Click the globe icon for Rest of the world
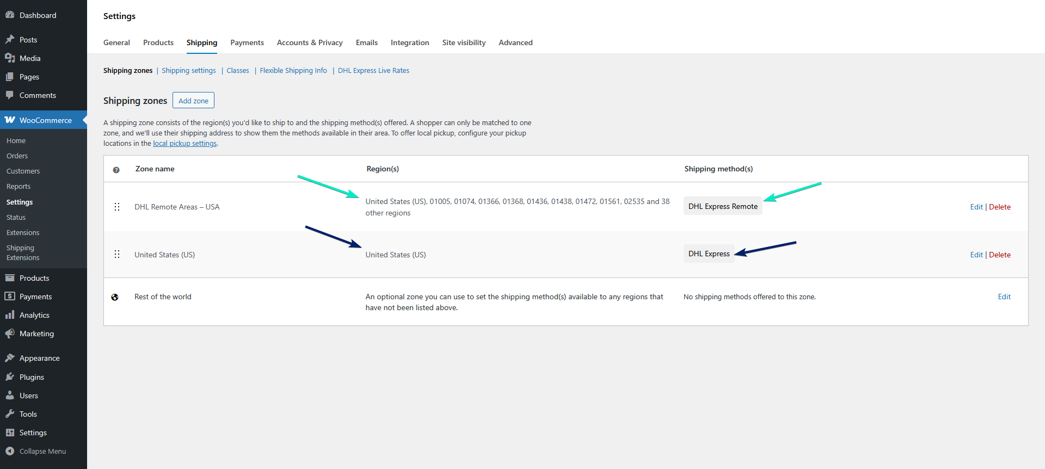This screenshot has height=469, width=1045. [115, 297]
